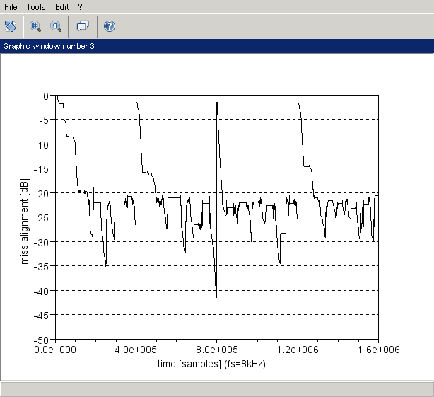Click the -25 y-axis tick label
The height and width of the screenshot is (397, 434).
click(x=42, y=217)
